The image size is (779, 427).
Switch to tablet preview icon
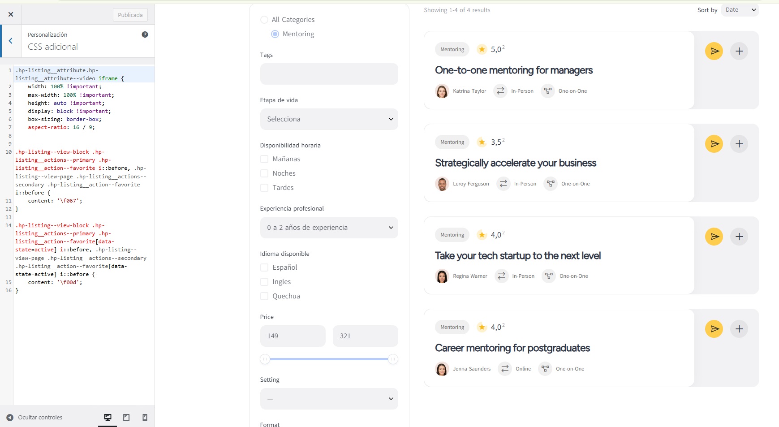pyautogui.click(x=126, y=418)
